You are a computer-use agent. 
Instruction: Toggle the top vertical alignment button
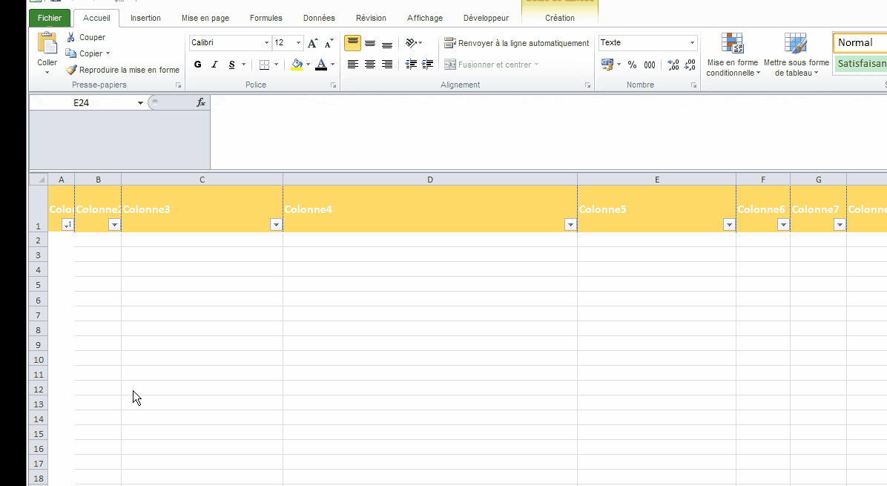pyautogui.click(x=353, y=43)
